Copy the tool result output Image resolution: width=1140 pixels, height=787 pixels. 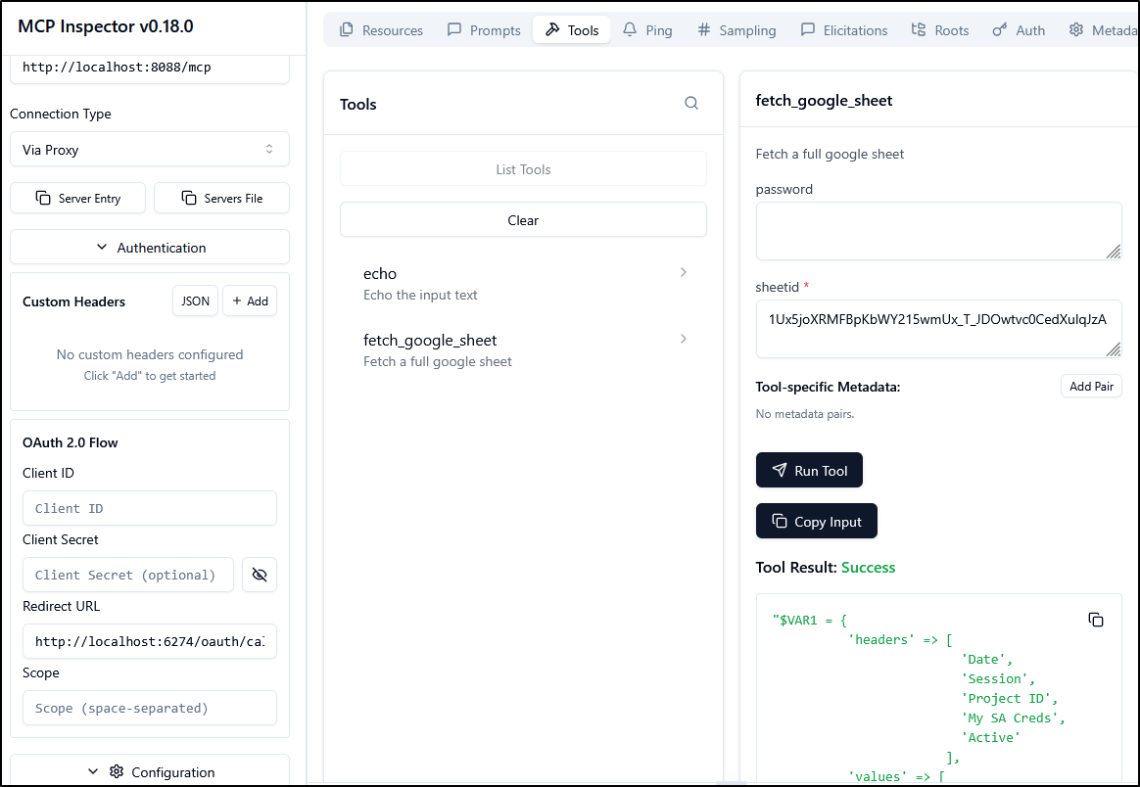coord(1096,620)
